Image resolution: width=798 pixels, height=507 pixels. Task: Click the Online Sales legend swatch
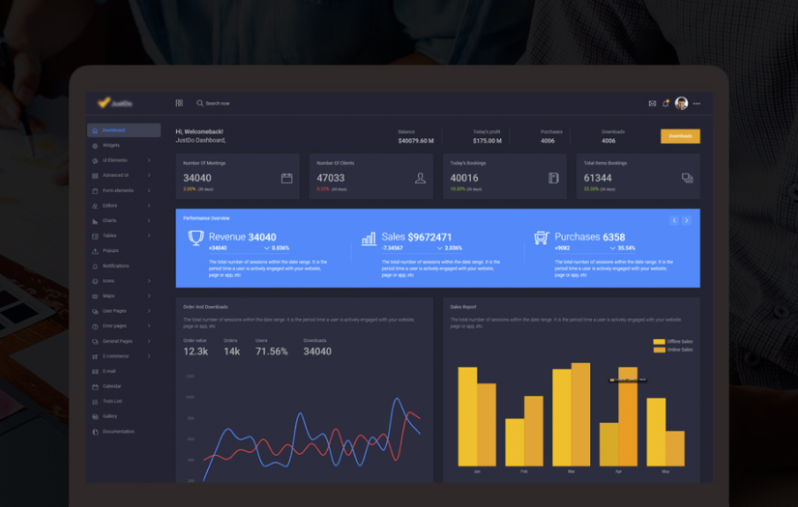tap(659, 350)
